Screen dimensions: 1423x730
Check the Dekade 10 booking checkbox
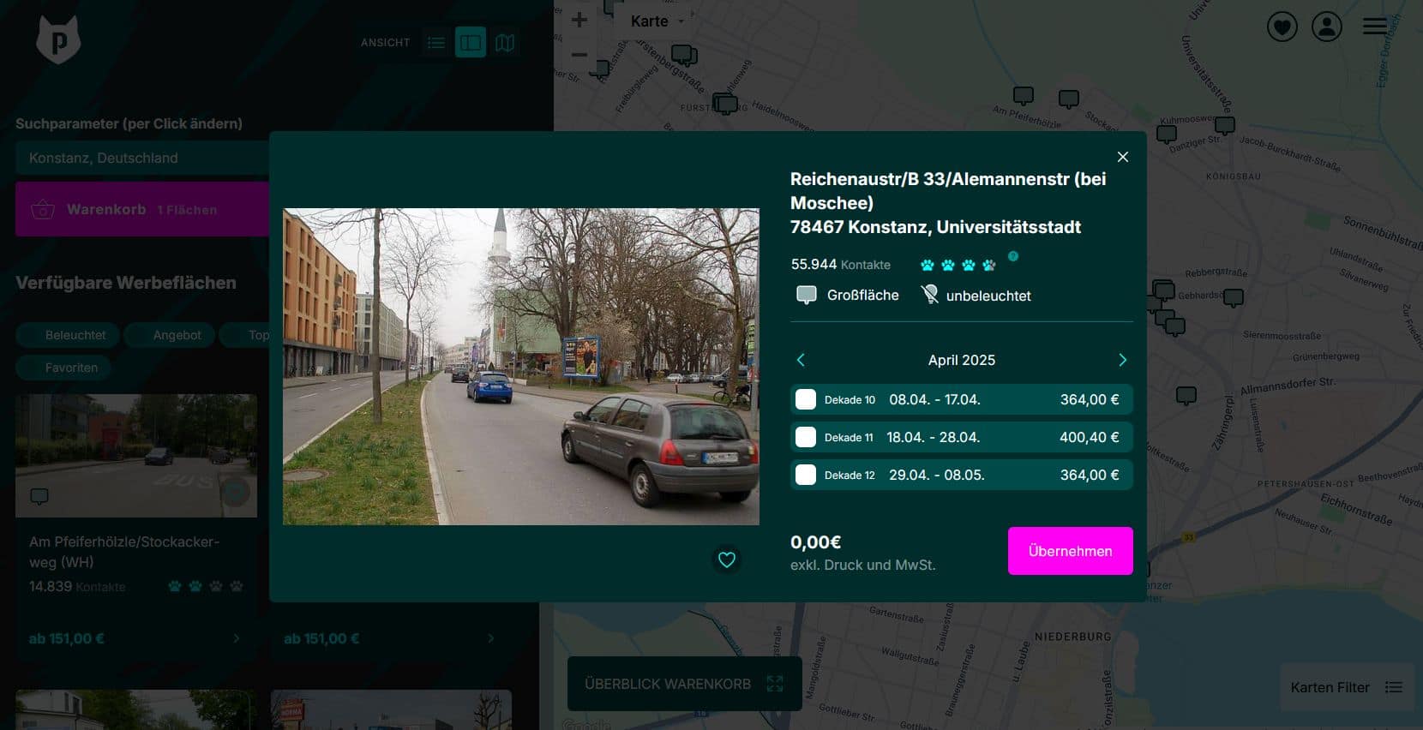(806, 399)
